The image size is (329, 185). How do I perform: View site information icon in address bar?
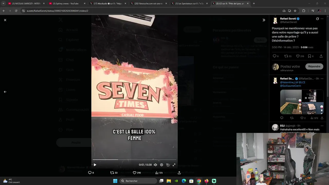click(x=23, y=11)
